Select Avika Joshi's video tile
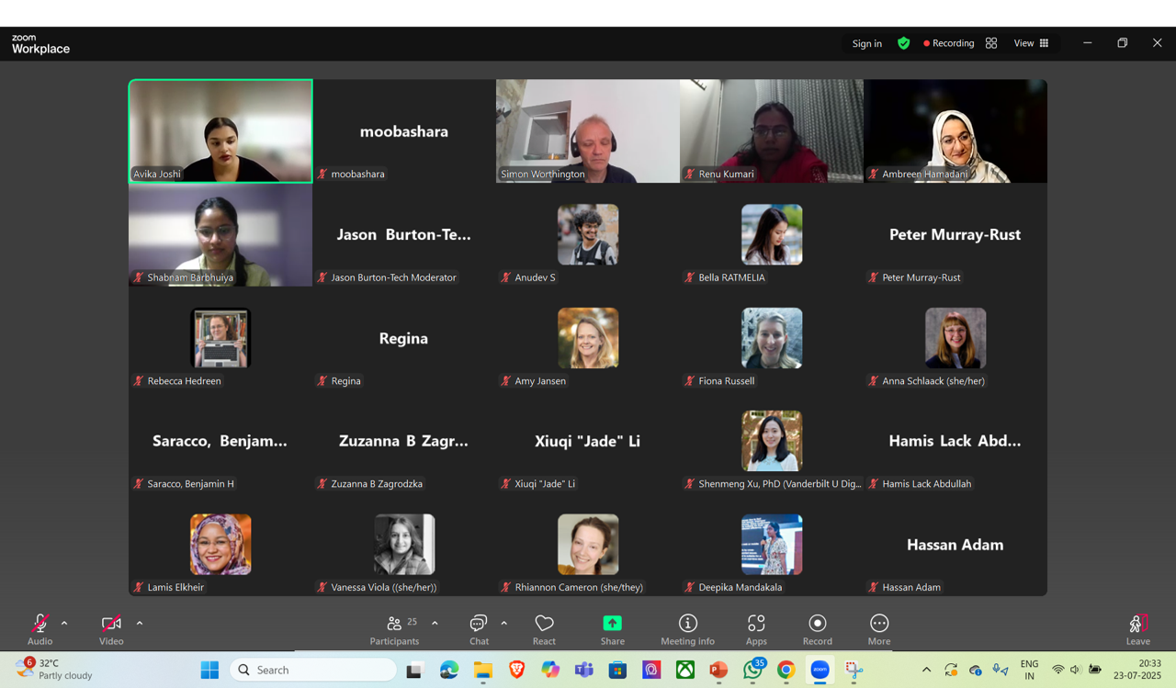The image size is (1176, 688). (220, 130)
